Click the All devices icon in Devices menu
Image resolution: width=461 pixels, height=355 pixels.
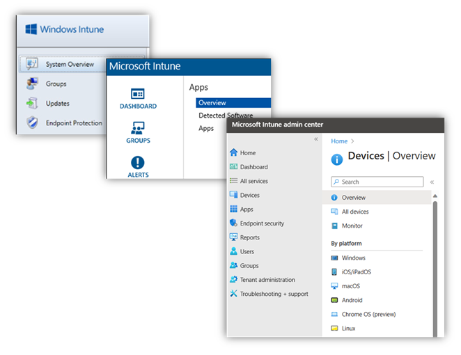[334, 212]
